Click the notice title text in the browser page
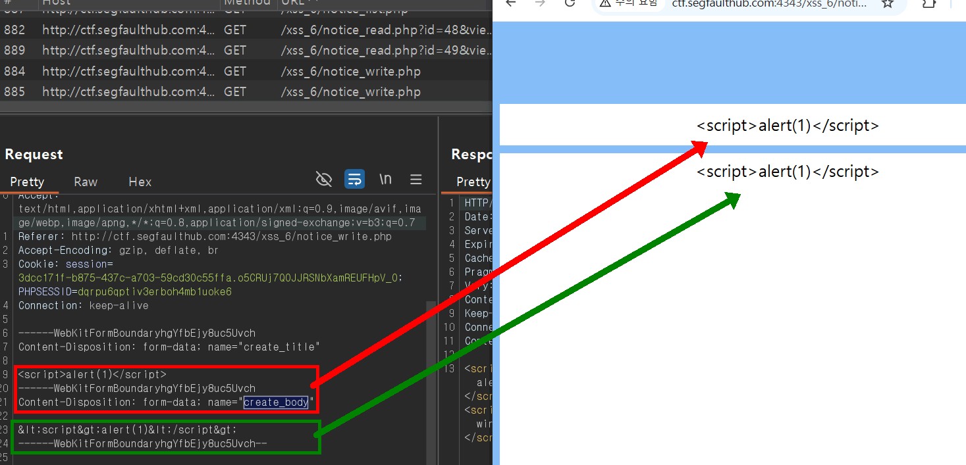Screen dimensions: 966x465 [788, 126]
